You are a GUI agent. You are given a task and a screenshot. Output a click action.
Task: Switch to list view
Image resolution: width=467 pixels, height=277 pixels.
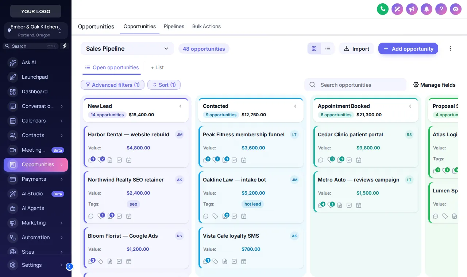[328, 48]
